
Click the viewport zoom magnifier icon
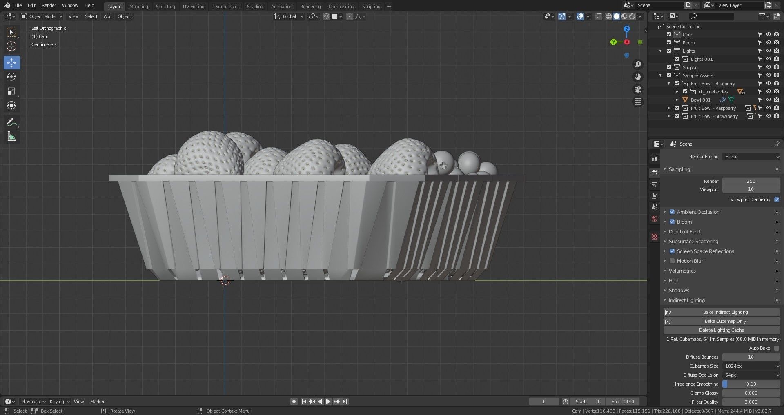point(637,64)
